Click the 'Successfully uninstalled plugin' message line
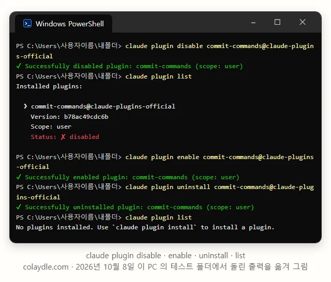 [x=135, y=207]
